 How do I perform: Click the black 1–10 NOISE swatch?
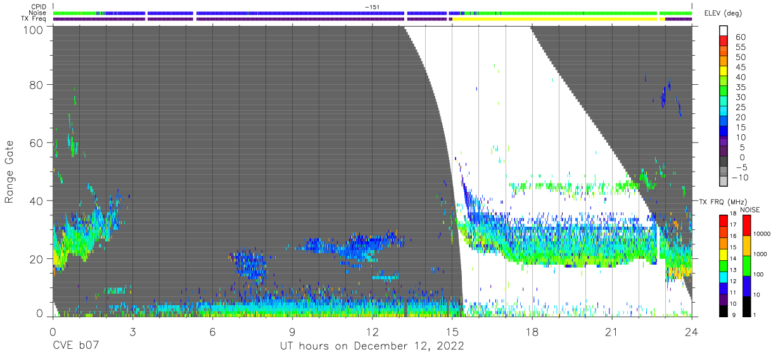tap(746, 305)
